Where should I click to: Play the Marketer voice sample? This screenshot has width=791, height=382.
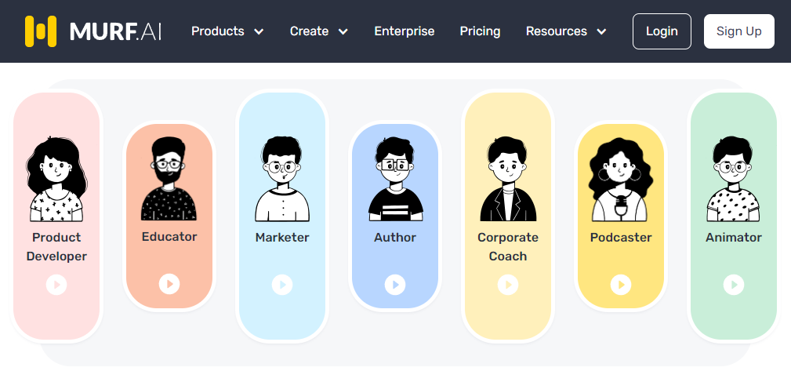click(282, 285)
